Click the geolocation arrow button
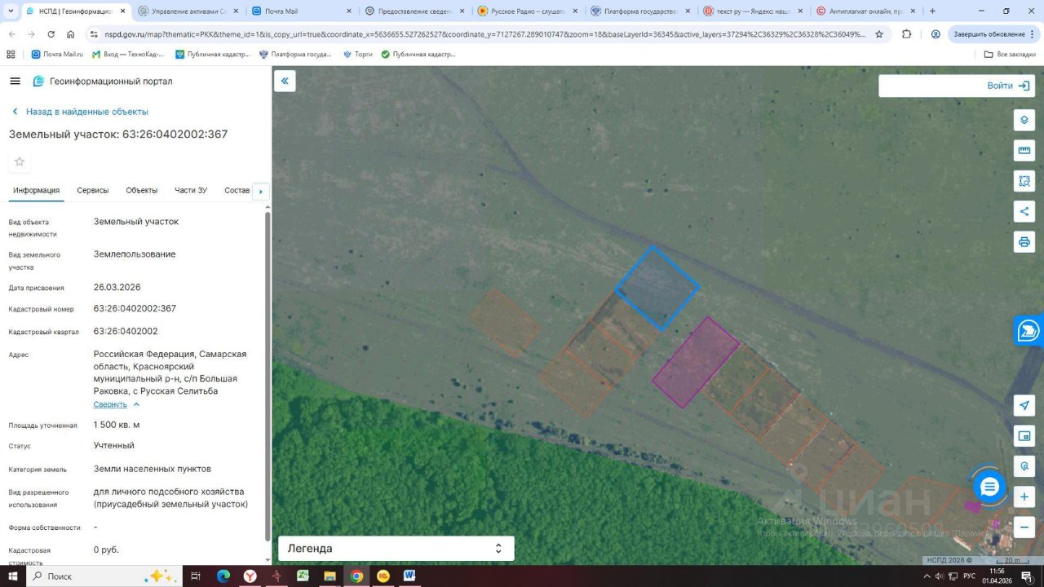Screen dimensions: 1044x587 coord(1024,405)
